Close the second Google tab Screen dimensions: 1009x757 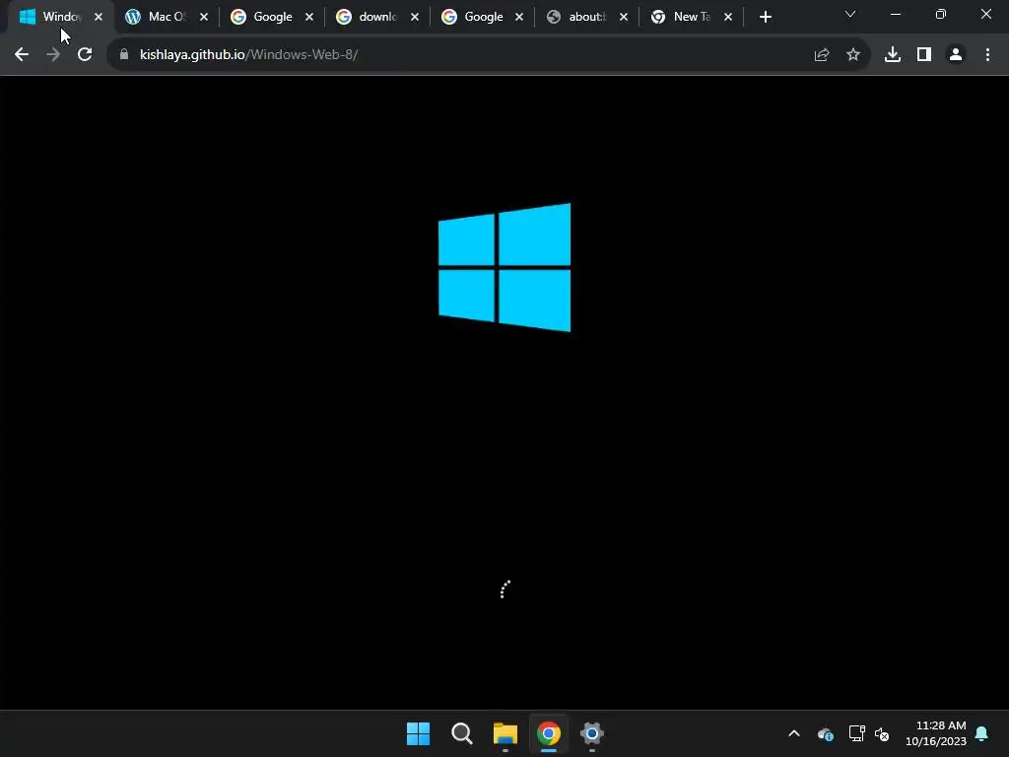[x=519, y=18]
